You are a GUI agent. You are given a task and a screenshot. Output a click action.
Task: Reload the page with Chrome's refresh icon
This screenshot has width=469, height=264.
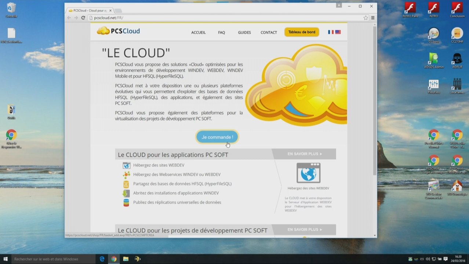click(83, 18)
